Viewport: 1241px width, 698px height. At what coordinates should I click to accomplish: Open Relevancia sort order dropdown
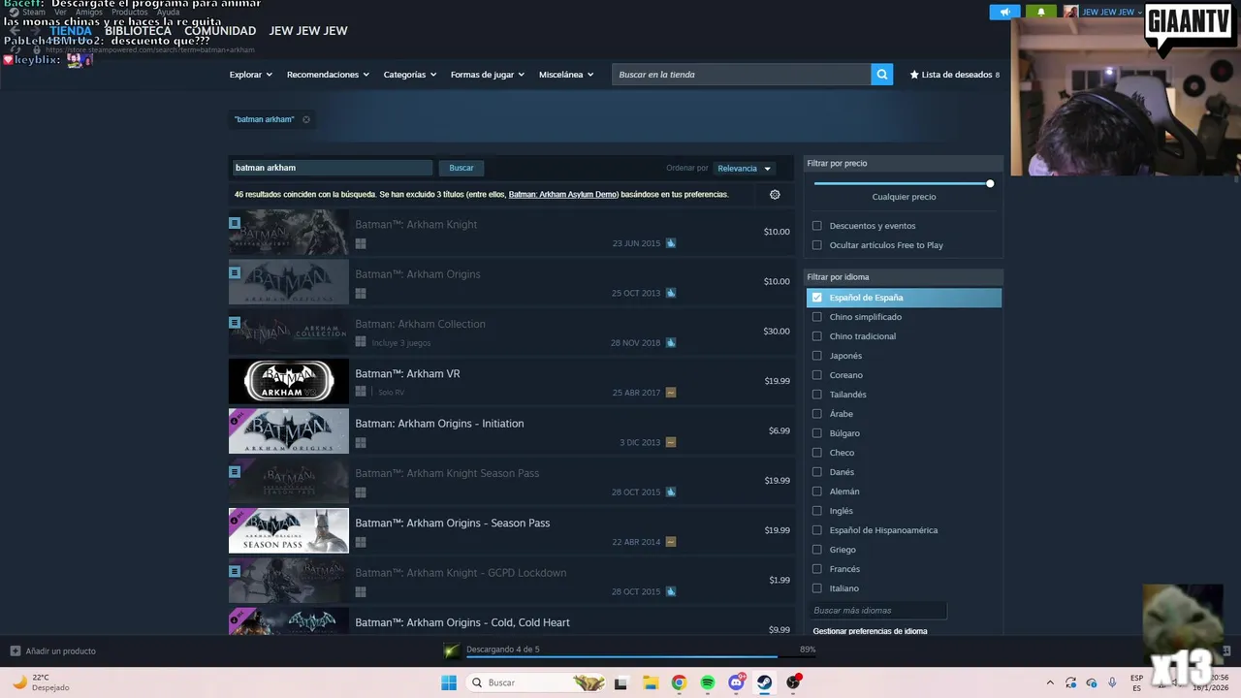pos(744,169)
